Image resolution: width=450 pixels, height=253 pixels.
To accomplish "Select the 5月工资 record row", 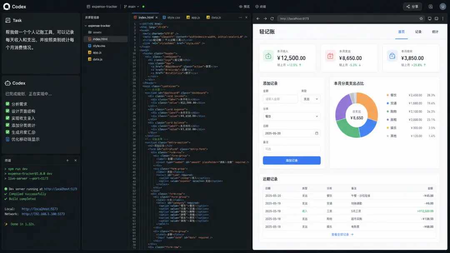I will coord(349,211).
